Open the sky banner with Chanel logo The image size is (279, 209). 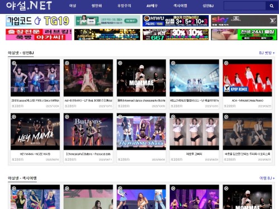(x=244, y=21)
